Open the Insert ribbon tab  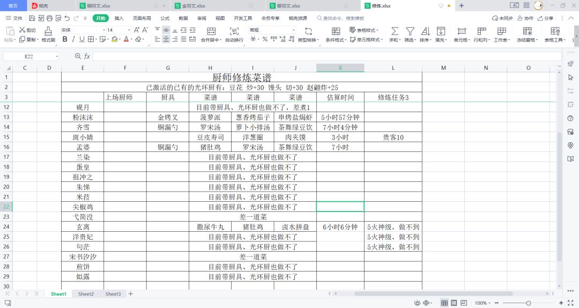coord(119,18)
